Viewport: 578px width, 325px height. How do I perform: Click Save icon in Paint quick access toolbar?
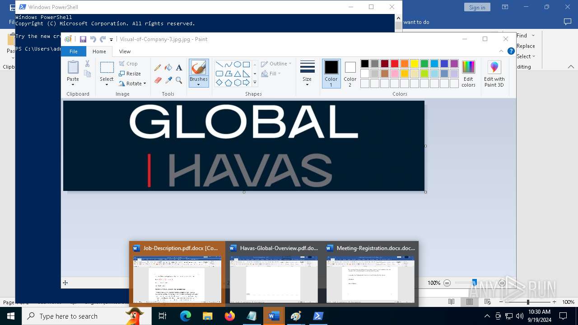(x=83, y=39)
